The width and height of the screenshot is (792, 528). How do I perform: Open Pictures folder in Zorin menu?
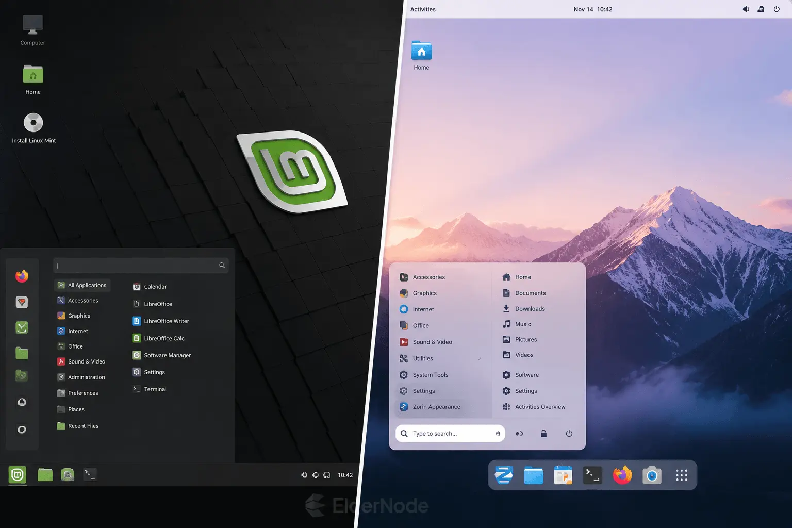(520, 340)
